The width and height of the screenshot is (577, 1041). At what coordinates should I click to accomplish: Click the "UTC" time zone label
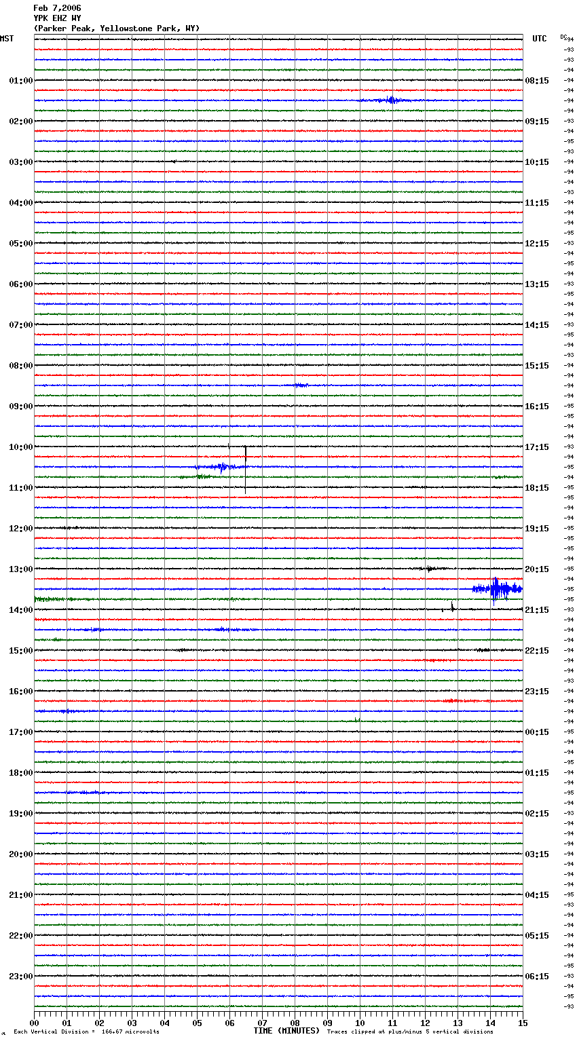540,39
